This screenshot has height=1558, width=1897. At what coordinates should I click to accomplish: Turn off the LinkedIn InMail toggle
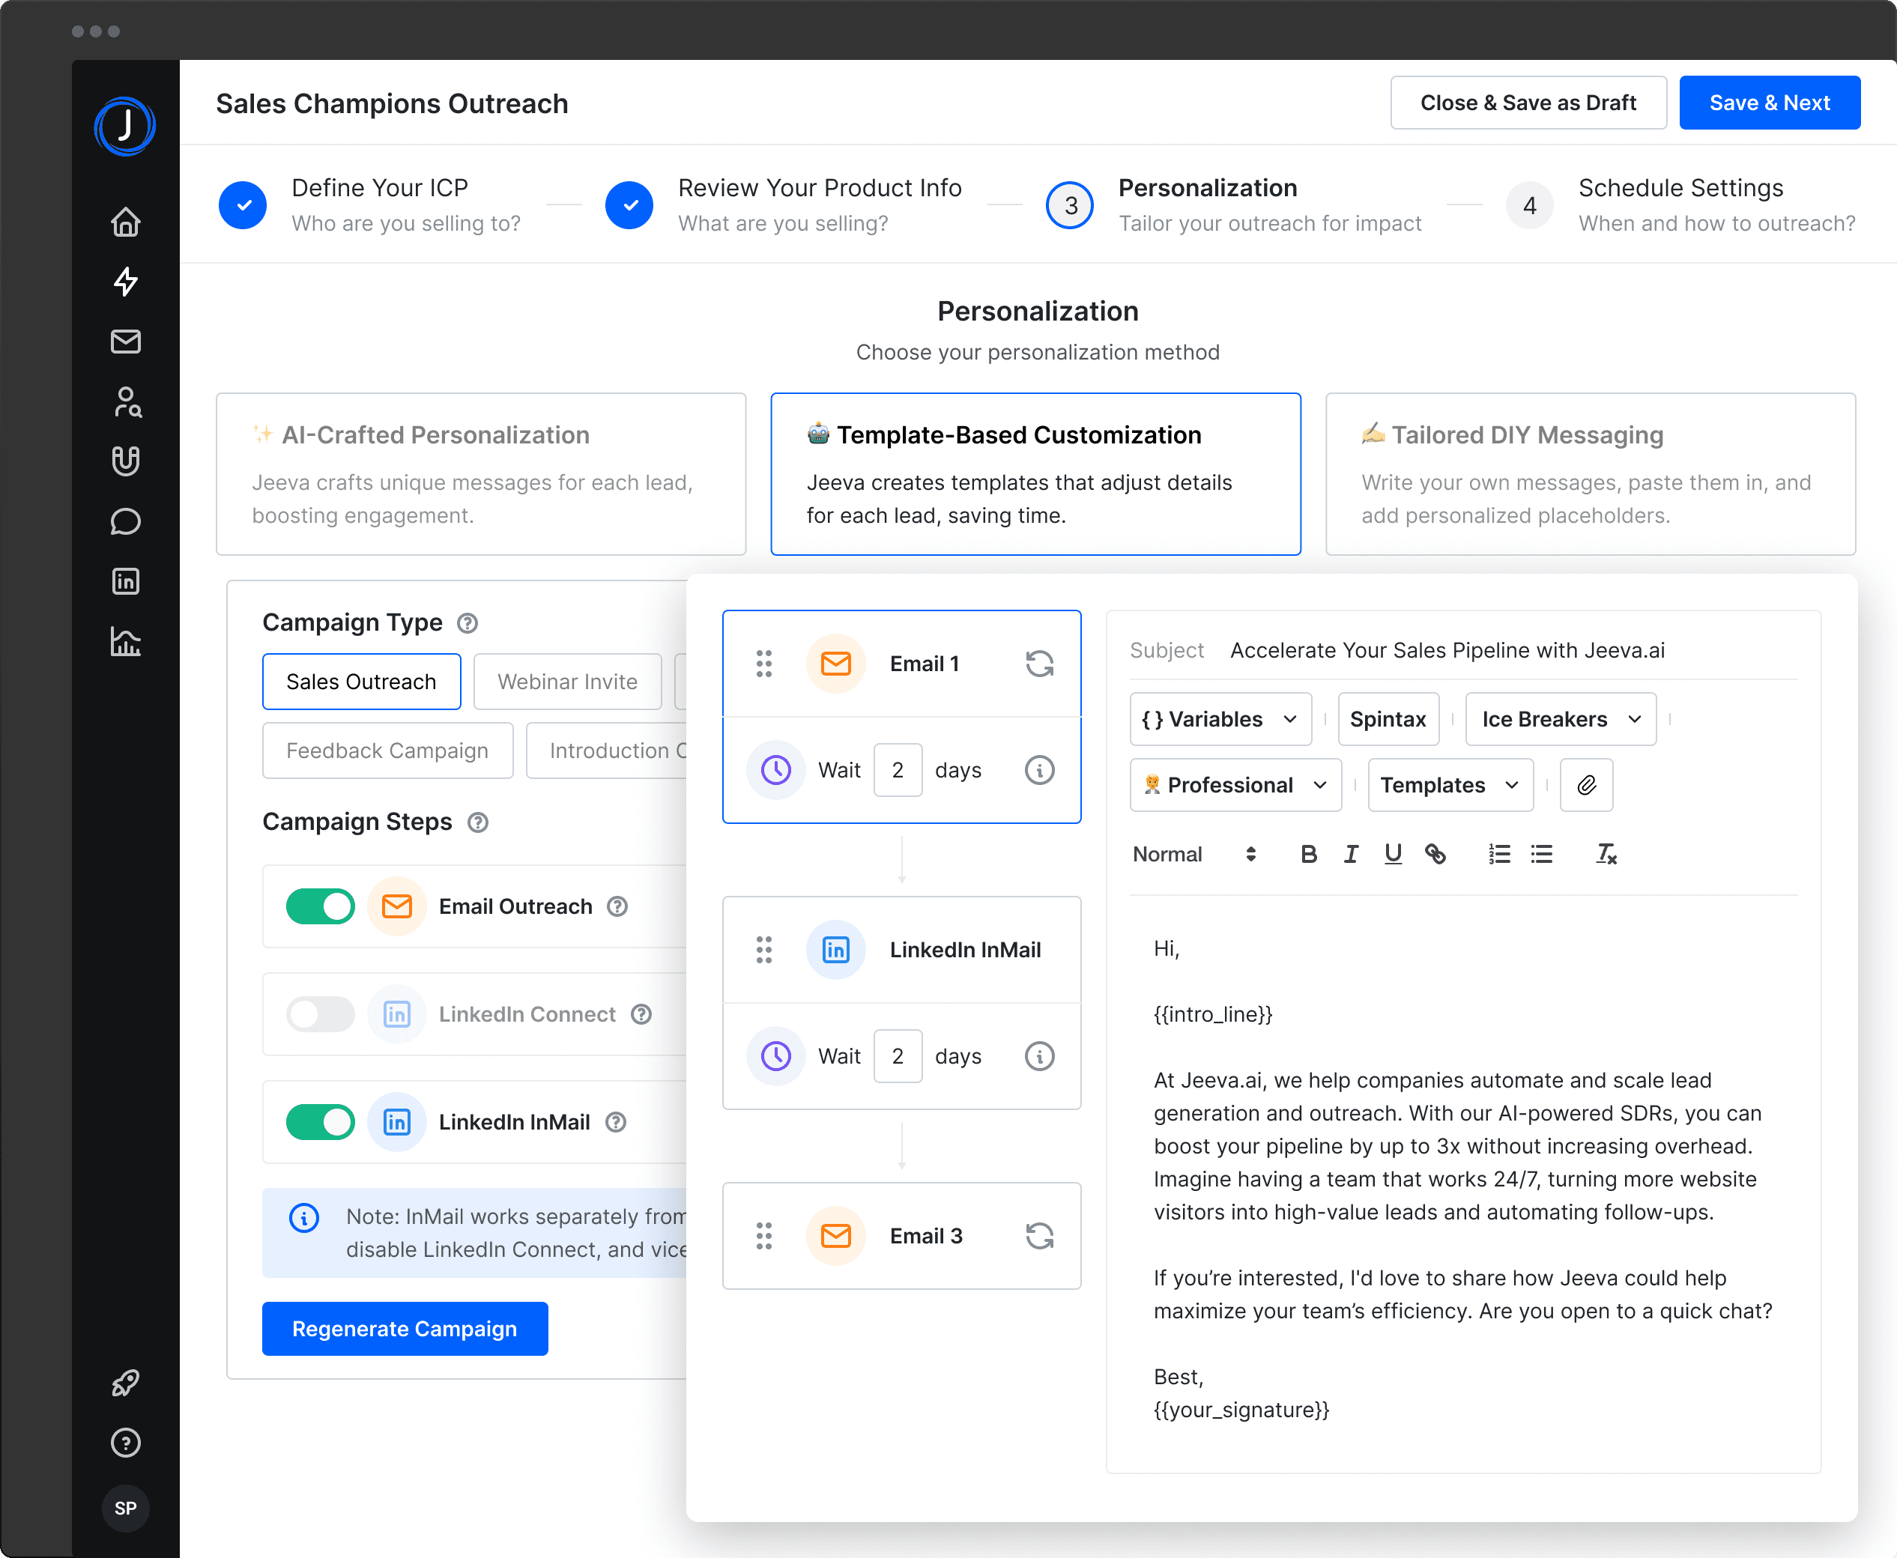click(321, 1122)
